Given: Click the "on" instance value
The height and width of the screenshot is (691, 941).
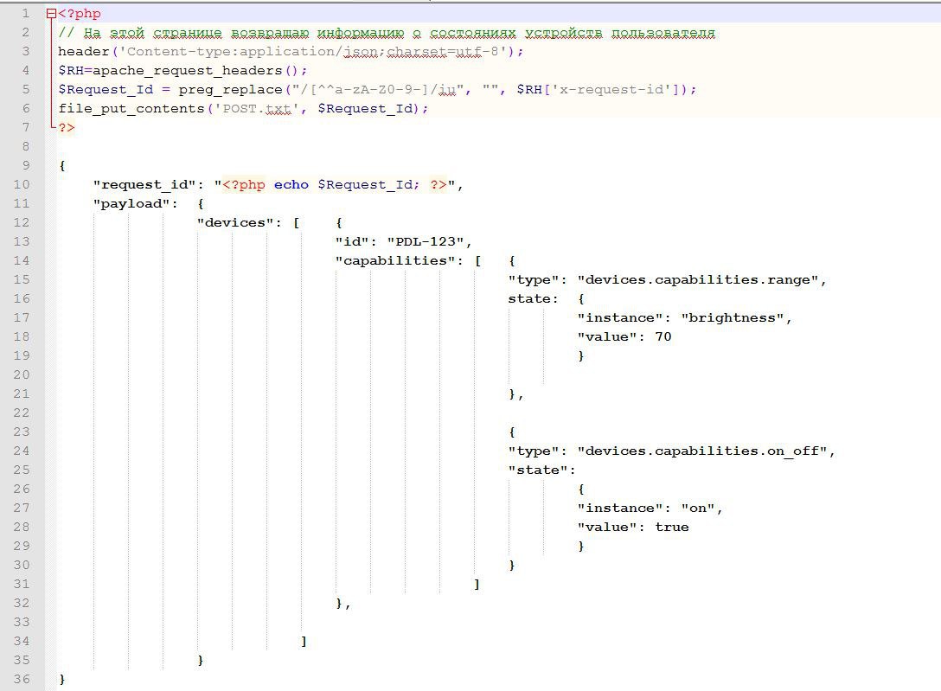Looking at the screenshot, I should click(697, 508).
